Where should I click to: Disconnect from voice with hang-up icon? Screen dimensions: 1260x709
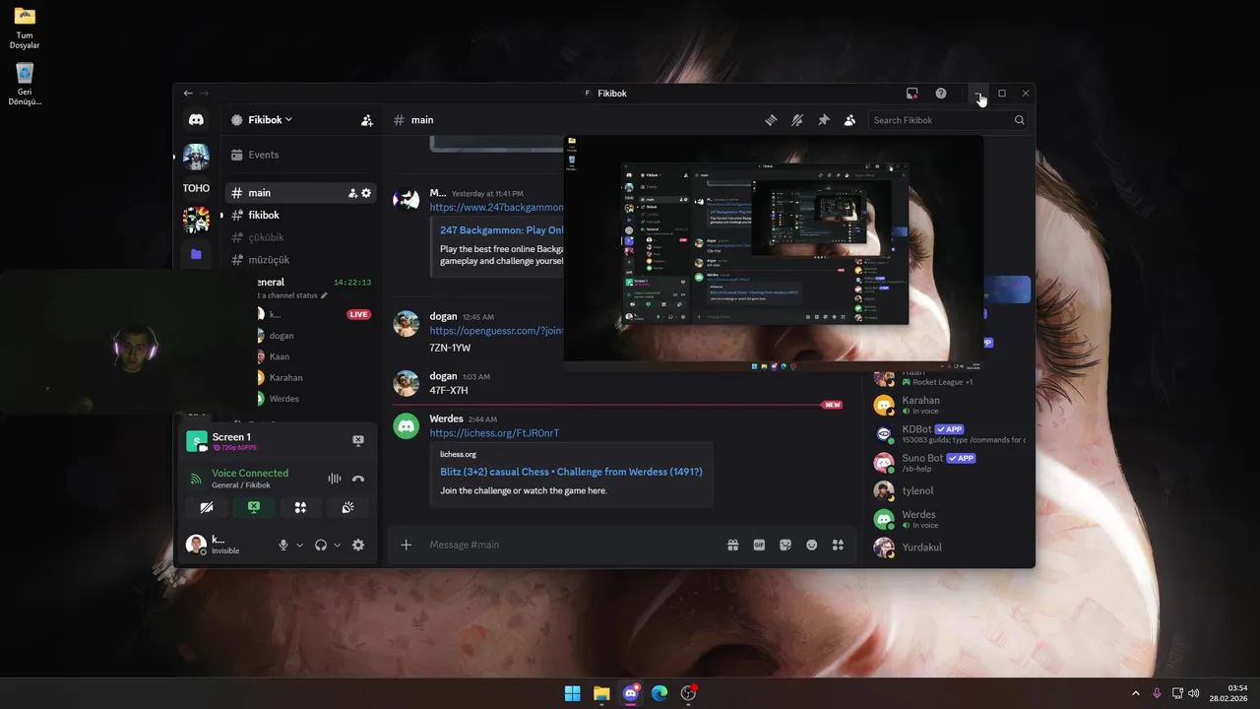point(358,479)
